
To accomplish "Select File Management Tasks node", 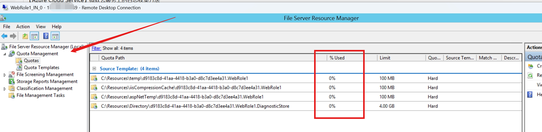I will coord(41,95).
